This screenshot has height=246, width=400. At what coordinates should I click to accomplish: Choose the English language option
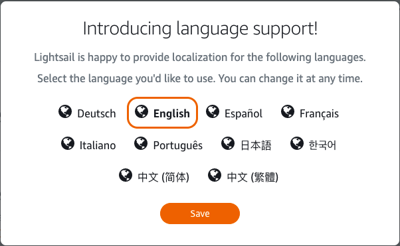tap(171, 113)
